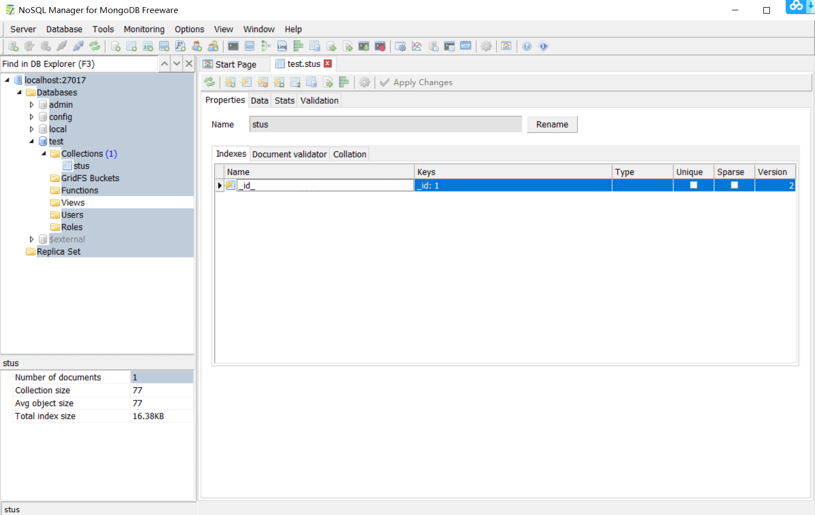Click the Create Function (F) icon
Viewport: 815px width, 515px height.
point(181,46)
